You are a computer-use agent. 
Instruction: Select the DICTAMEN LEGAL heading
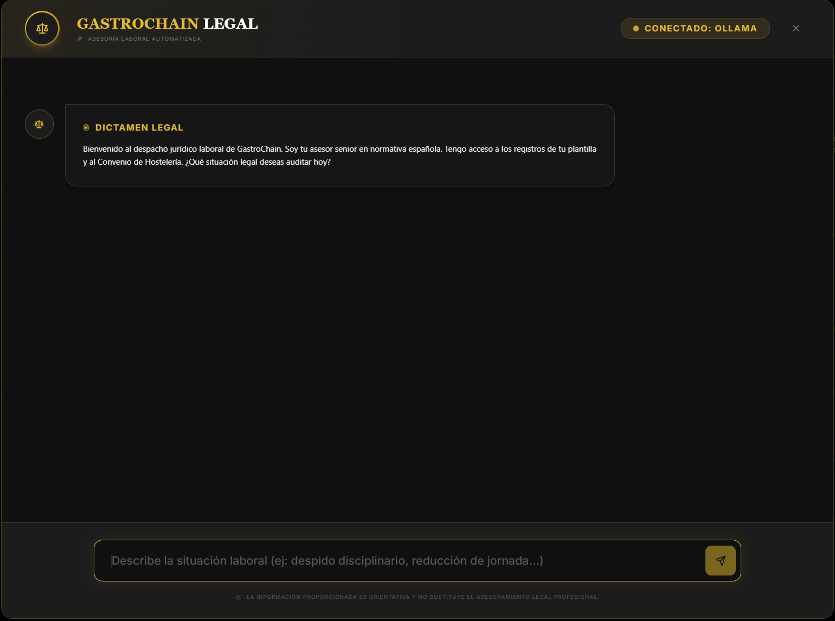pyautogui.click(x=139, y=127)
